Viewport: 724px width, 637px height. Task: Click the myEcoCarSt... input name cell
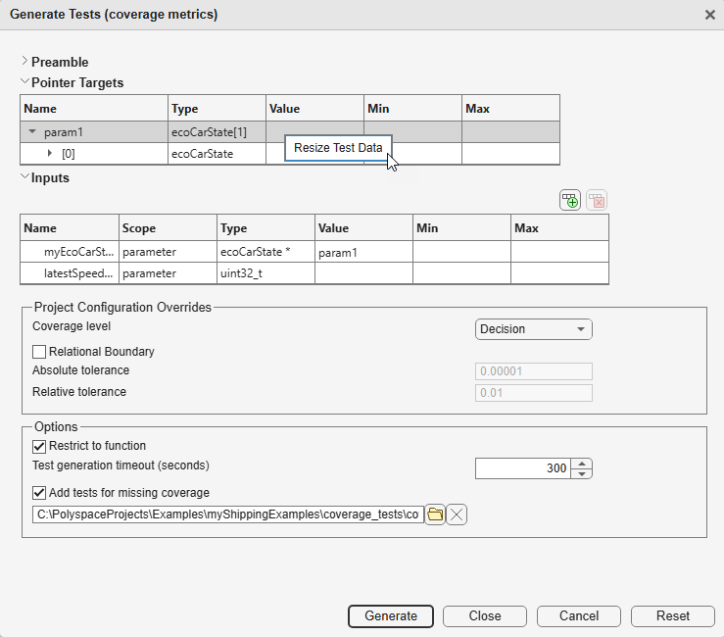click(x=70, y=252)
